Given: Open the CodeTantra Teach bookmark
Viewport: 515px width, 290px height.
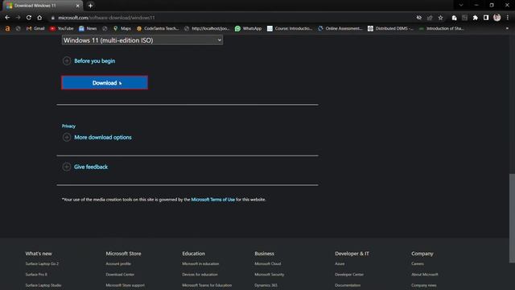Looking at the screenshot, I should (x=158, y=29).
